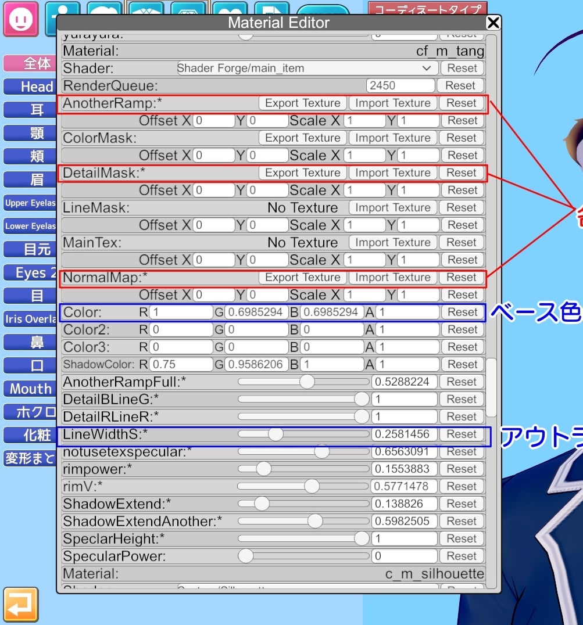This screenshot has height=625, width=583.
Task: Reset the RenderQueue value
Action: (x=460, y=86)
